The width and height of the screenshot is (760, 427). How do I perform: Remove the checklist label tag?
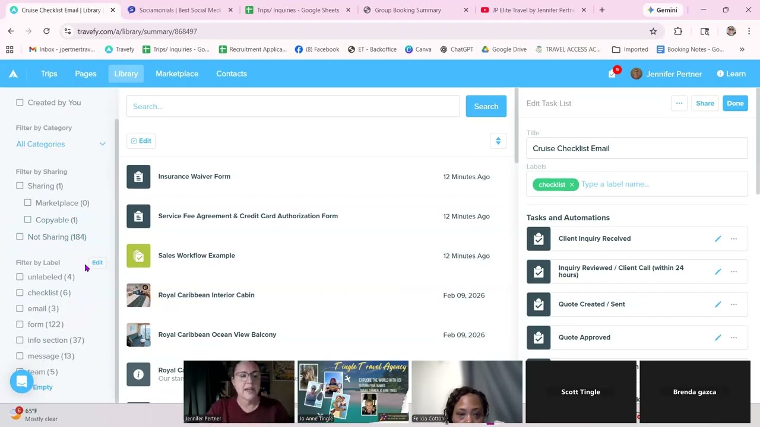pos(572,184)
